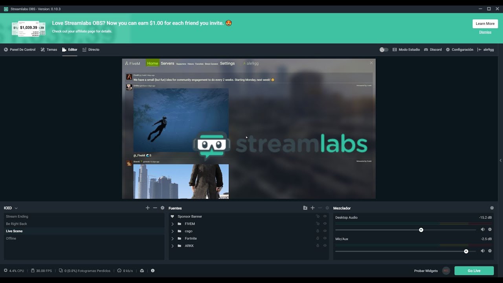Screen dimensions: 503x283
Task: Toggle visibility of ARKK folder
Action: coord(325,246)
